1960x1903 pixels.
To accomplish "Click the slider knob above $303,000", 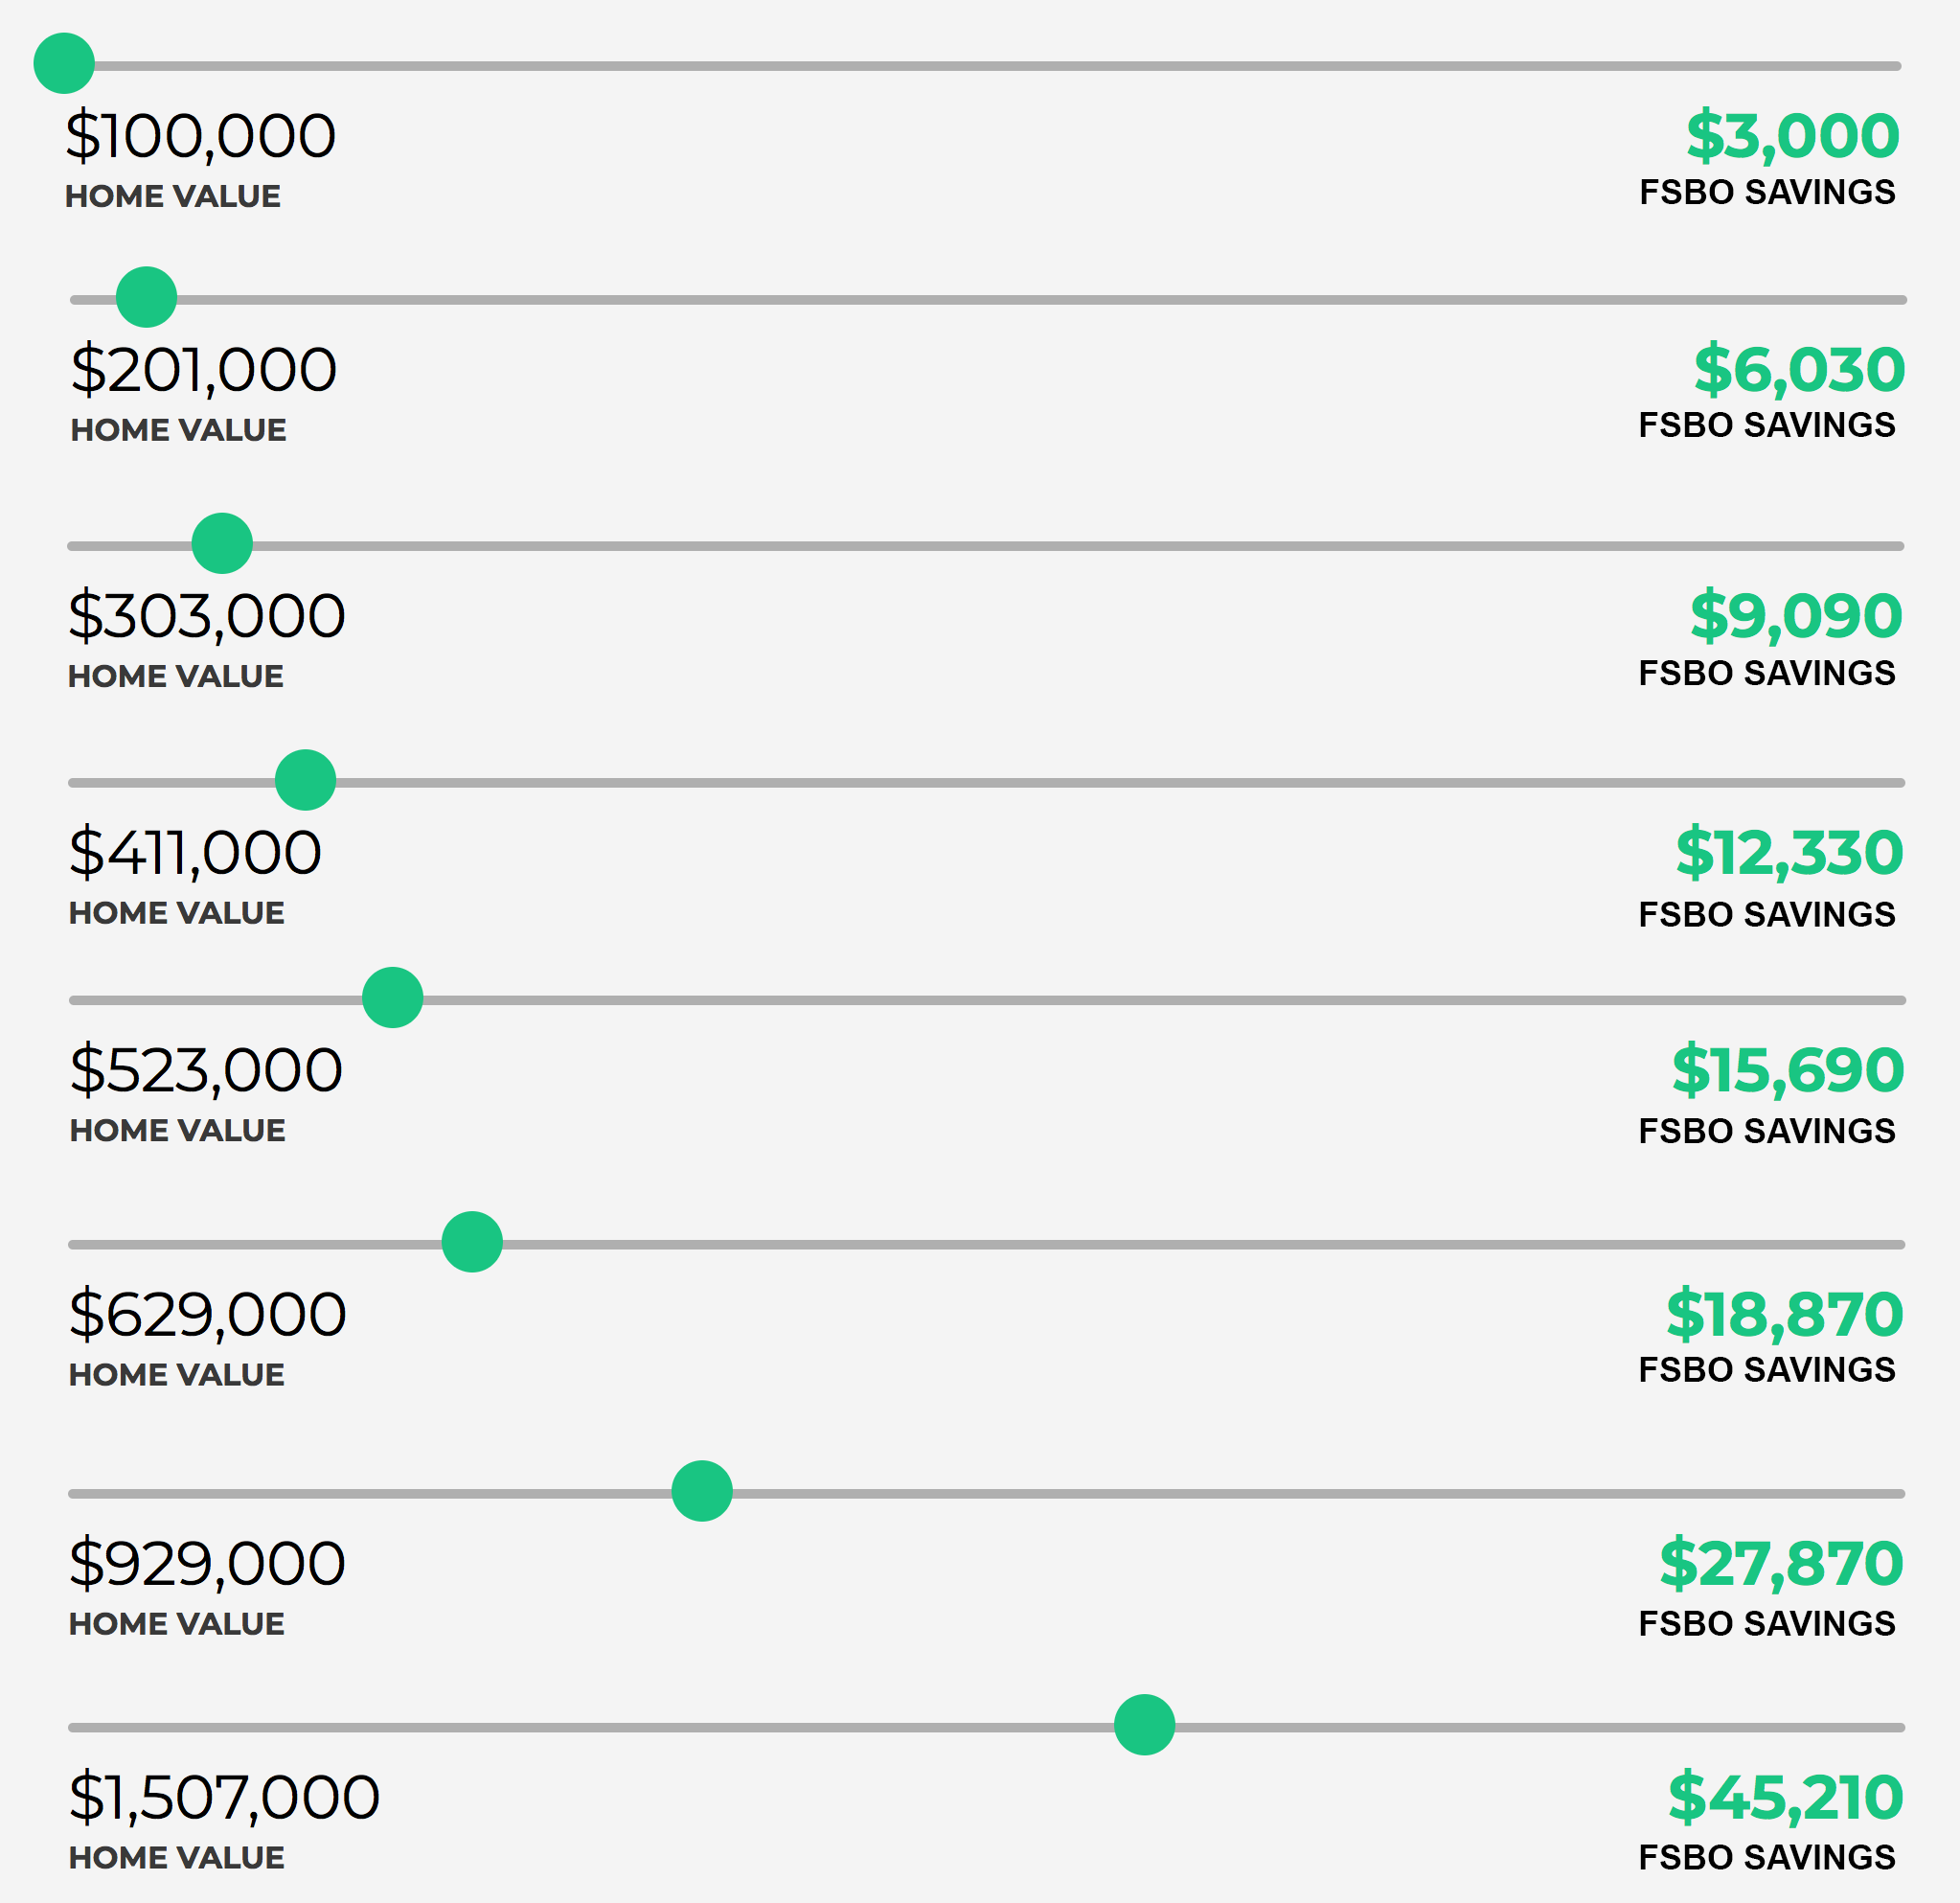I will coord(222,543).
